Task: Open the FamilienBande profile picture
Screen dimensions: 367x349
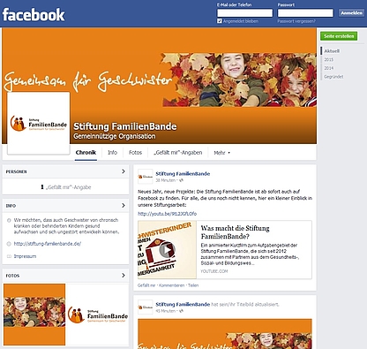Action: [39, 123]
